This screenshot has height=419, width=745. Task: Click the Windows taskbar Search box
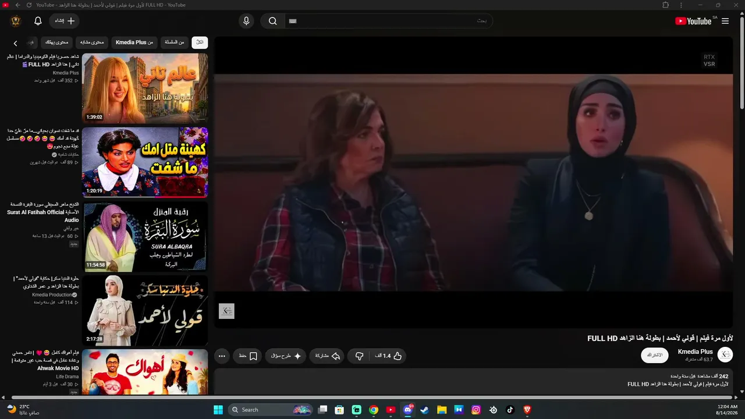tap(271, 410)
